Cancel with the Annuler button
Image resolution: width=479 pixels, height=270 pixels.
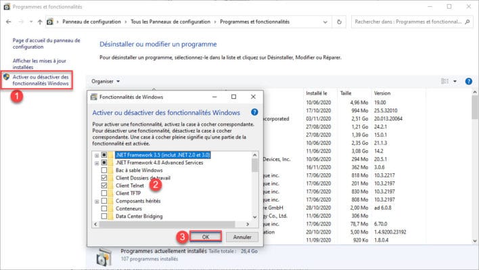tap(242, 237)
